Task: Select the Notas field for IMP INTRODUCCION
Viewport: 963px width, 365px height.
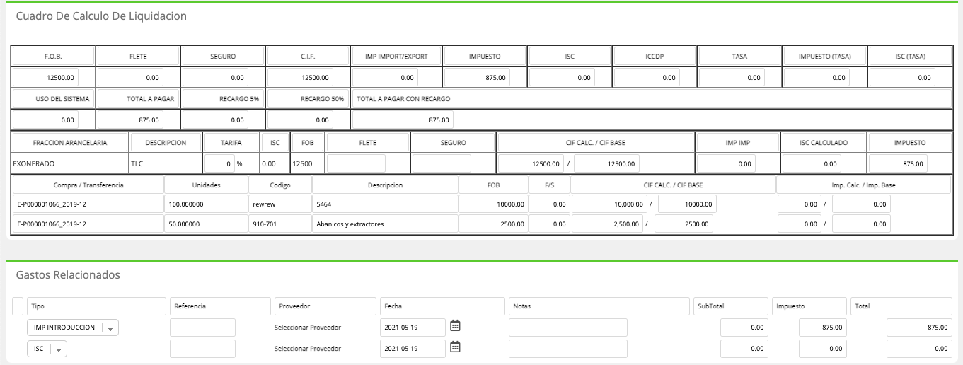Action: (x=568, y=328)
